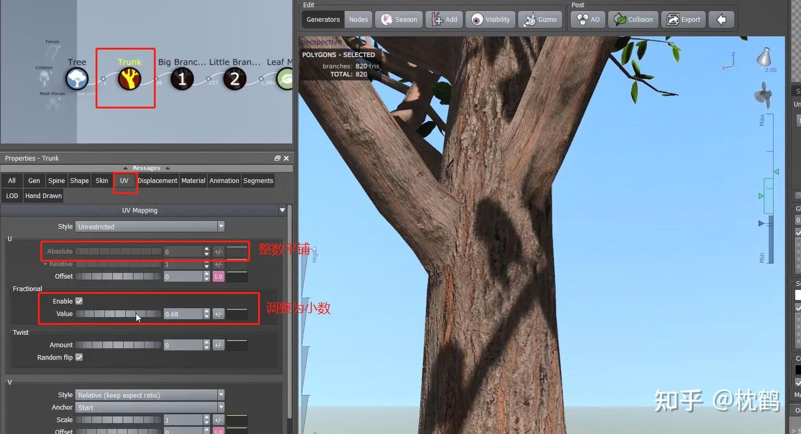
Task: Click the Add generator button
Action: pyautogui.click(x=444, y=19)
